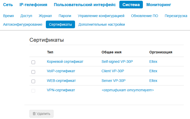Open Дополнительные настройки submenu
The width and height of the screenshot is (190, 119).
[102, 25]
